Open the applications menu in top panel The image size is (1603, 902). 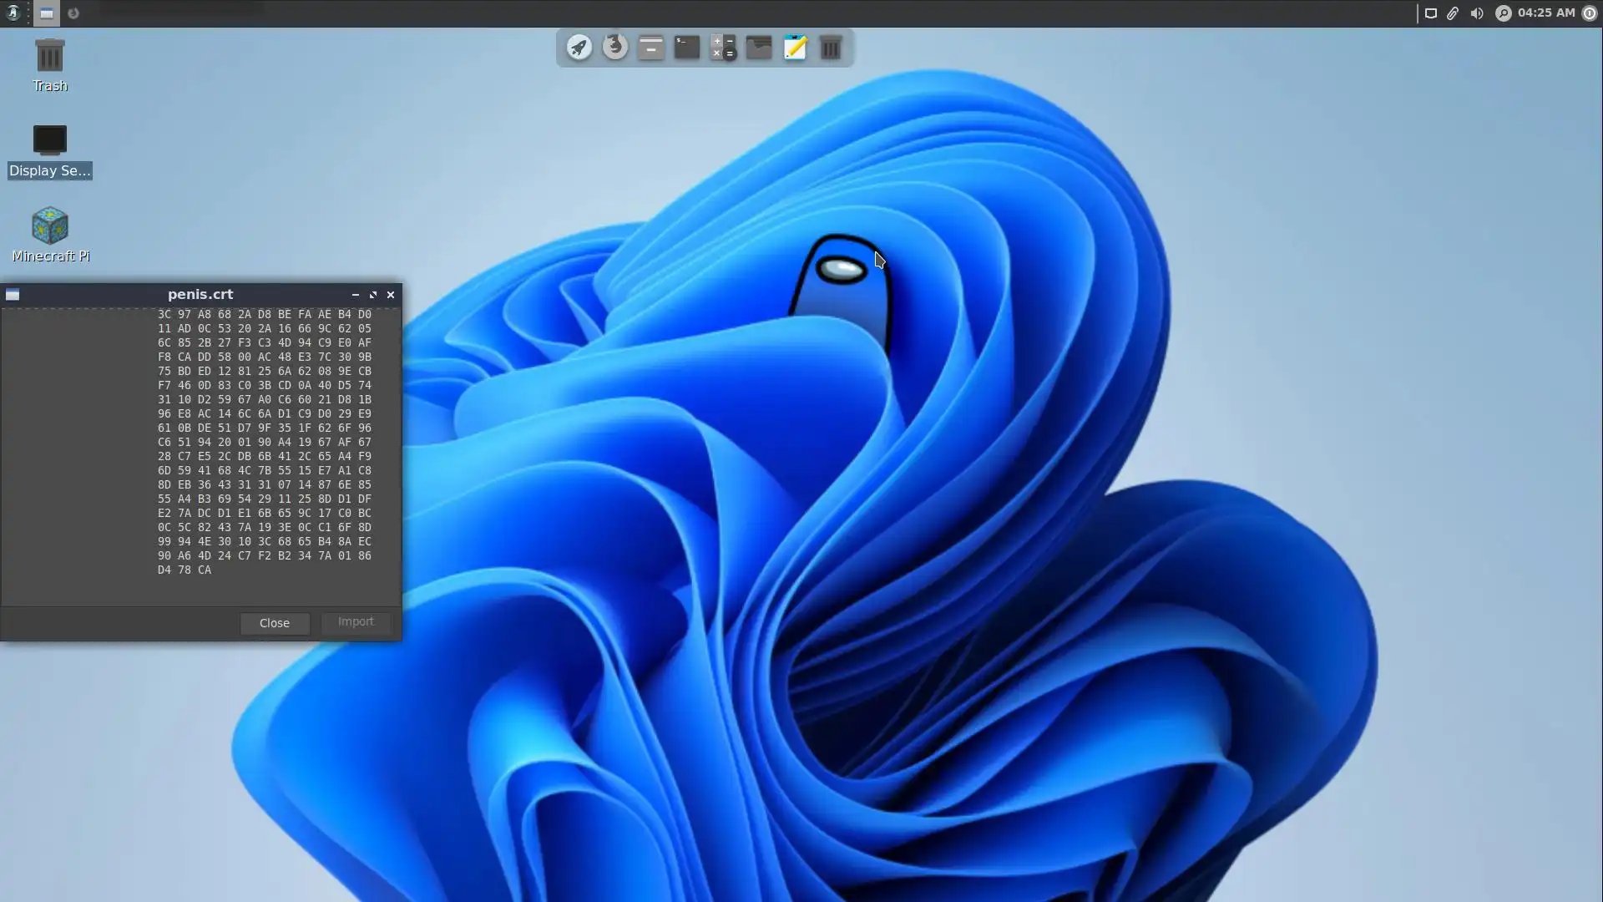[13, 13]
